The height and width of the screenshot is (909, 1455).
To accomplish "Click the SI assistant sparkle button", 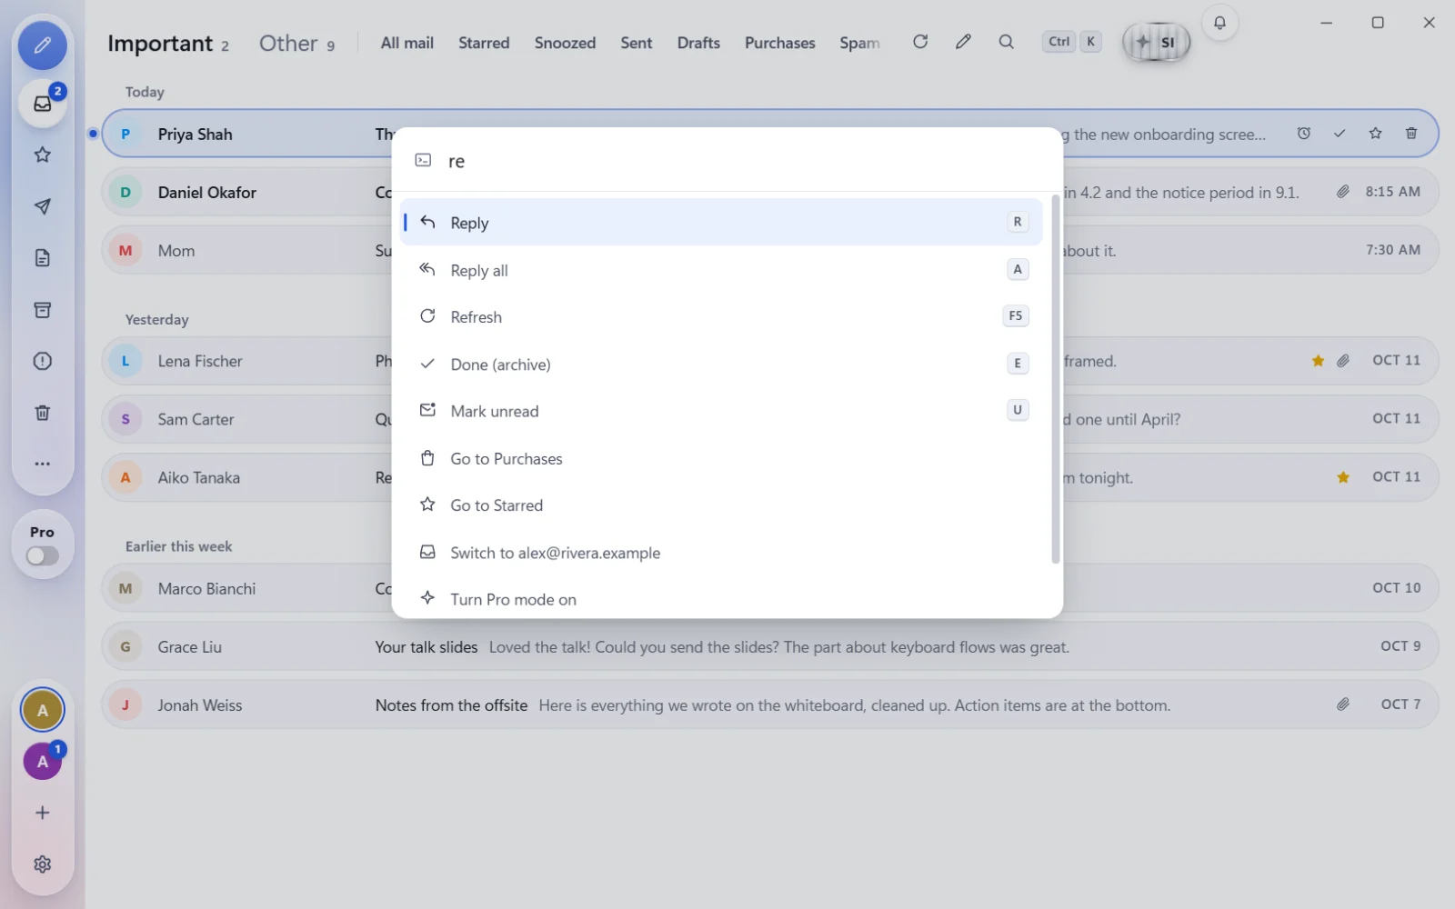I will click(1156, 42).
